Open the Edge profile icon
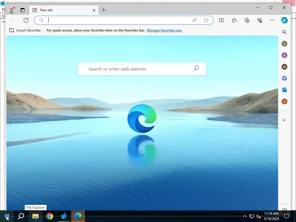296x222 pixels. pos(12,10)
